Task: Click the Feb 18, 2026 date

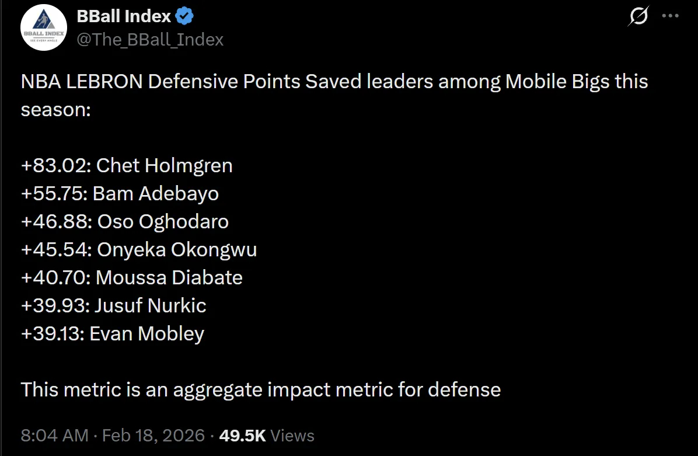Action: 153,436
